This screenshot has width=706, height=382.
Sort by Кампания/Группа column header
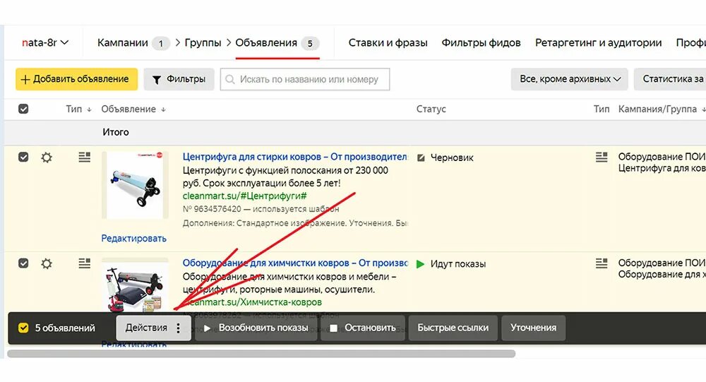click(661, 109)
